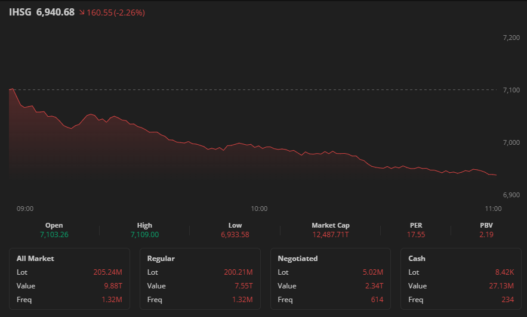The height and width of the screenshot is (317, 527).
Task: Click the IHSG index name
Action: pyautogui.click(x=20, y=13)
